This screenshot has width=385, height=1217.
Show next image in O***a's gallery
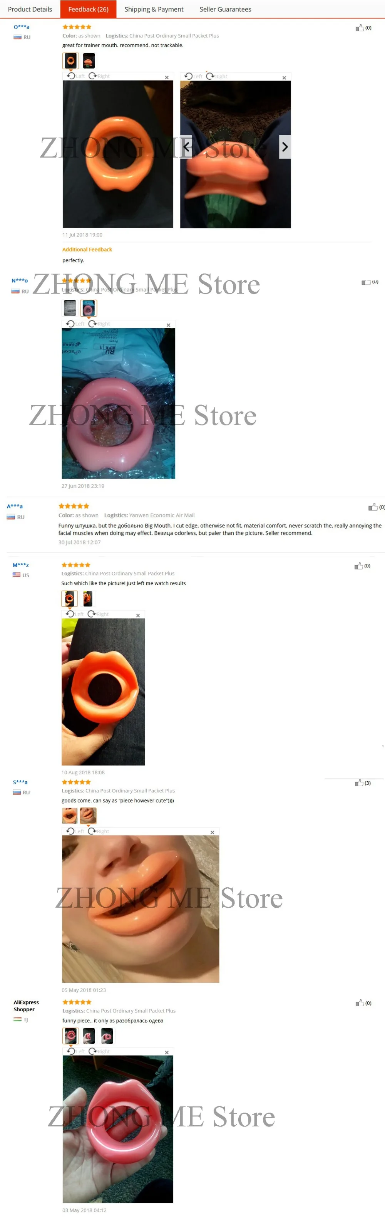coord(285,147)
